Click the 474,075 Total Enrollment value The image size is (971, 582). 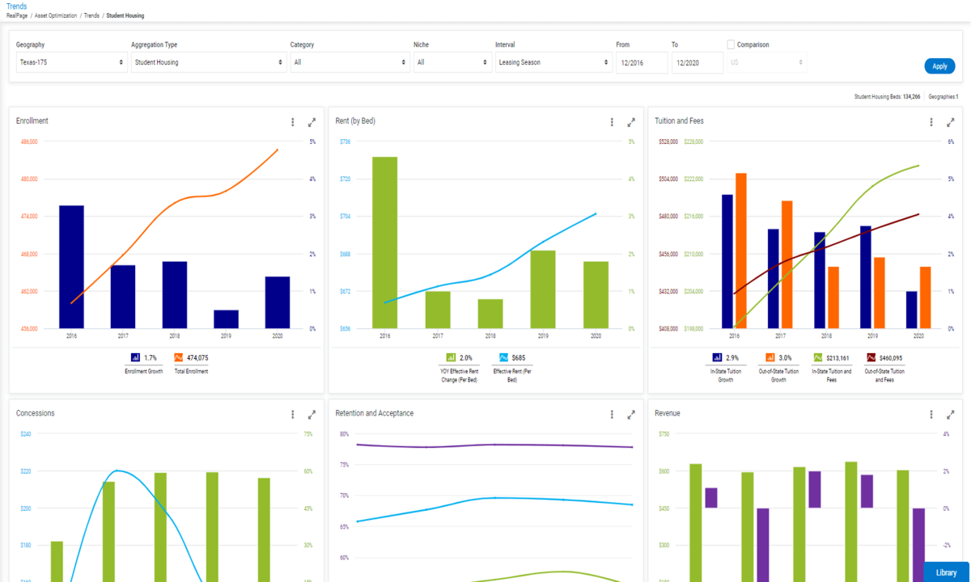[x=197, y=357]
